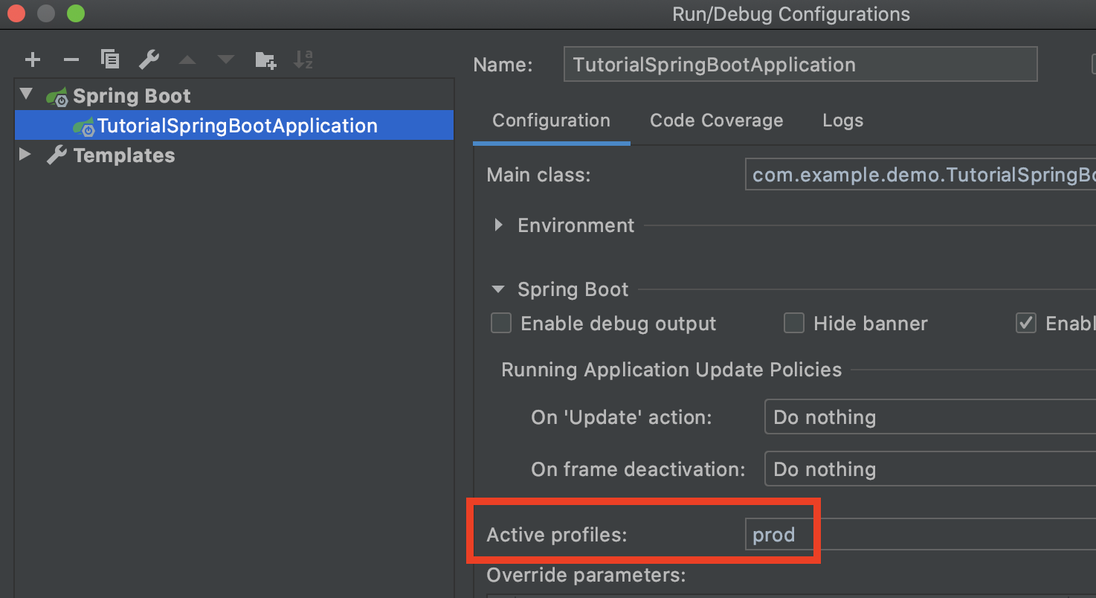This screenshot has width=1096, height=598.
Task: Click the Add New Configuration plus icon
Action: tap(33, 60)
